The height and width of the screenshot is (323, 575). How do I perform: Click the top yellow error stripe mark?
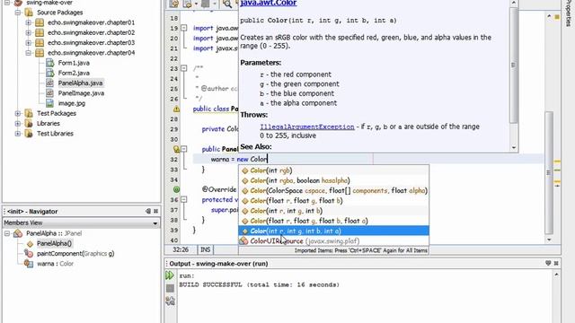coord(557,161)
